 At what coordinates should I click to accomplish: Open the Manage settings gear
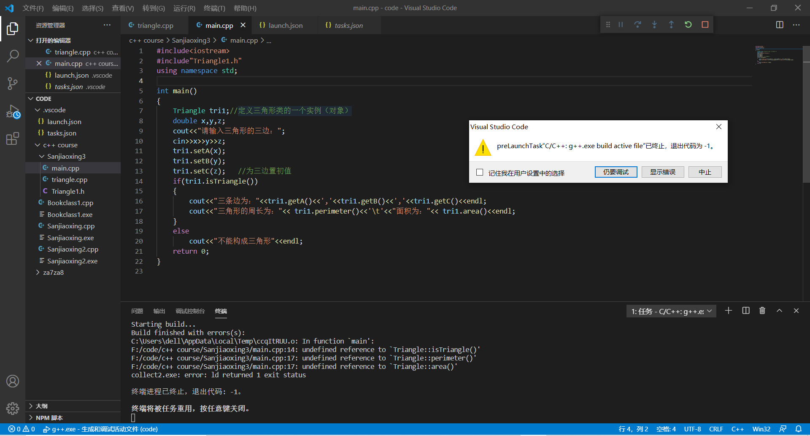[13, 408]
